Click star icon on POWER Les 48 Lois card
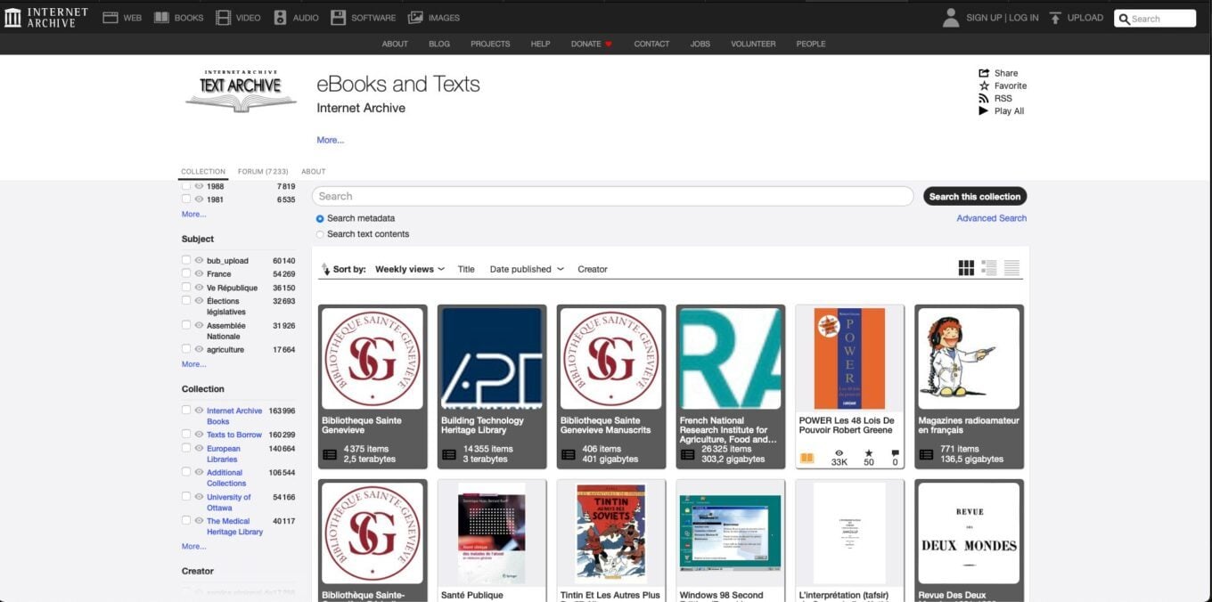1212x602 pixels. pos(869,452)
